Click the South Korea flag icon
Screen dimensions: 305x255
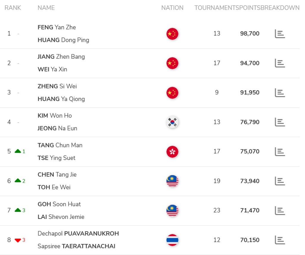[x=172, y=122]
